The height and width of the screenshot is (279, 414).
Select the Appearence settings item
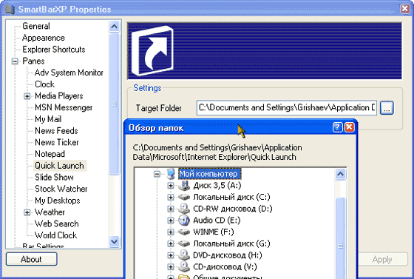(44, 38)
